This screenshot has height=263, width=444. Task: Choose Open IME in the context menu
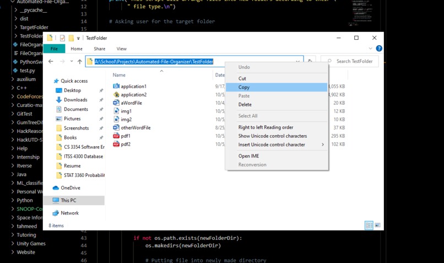(x=277, y=156)
